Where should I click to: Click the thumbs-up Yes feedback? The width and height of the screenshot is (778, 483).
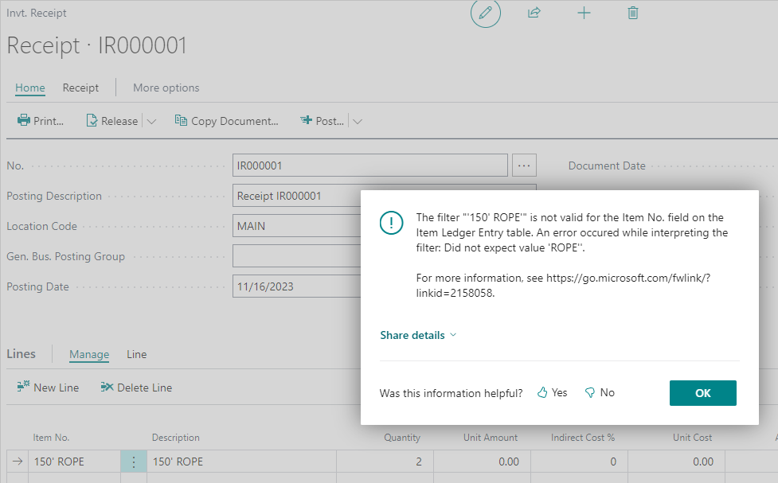click(552, 393)
